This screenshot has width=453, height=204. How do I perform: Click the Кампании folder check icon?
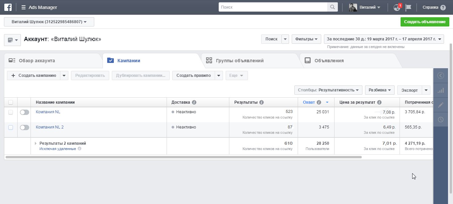(111, 61)
